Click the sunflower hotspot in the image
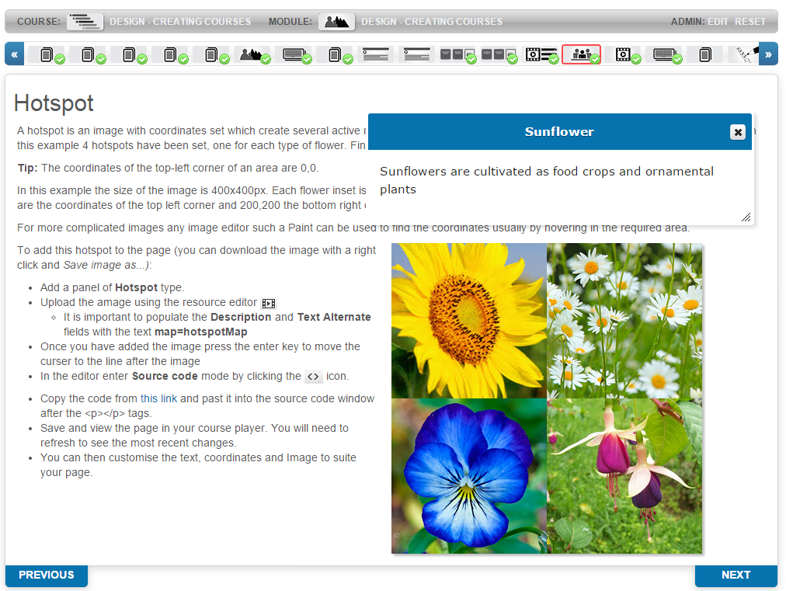The width and height of the screenshot is (786, 591). [469, 321]
